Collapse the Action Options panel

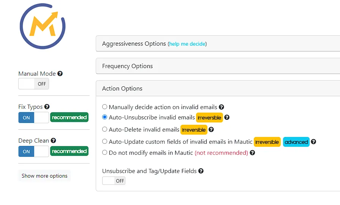click(218, 88)
